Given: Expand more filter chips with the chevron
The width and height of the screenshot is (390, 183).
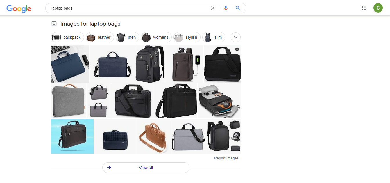Looking at the screenshot, I should point(236,37).
